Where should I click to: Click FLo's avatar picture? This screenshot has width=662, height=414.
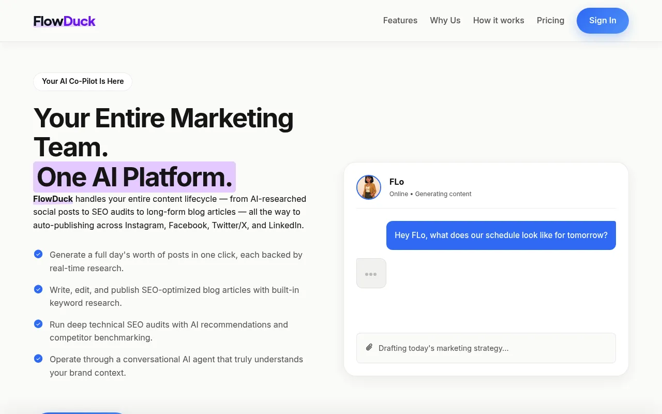pos(369,187)
